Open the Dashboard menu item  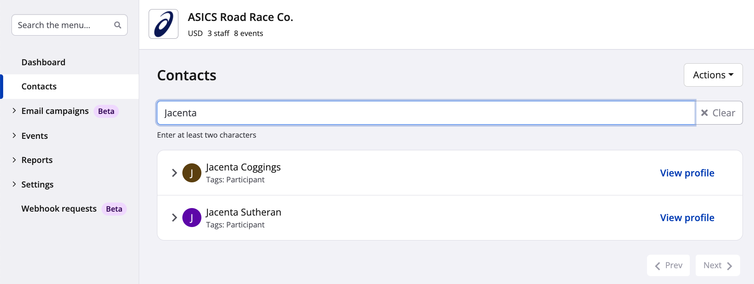(x=43, y=62)
